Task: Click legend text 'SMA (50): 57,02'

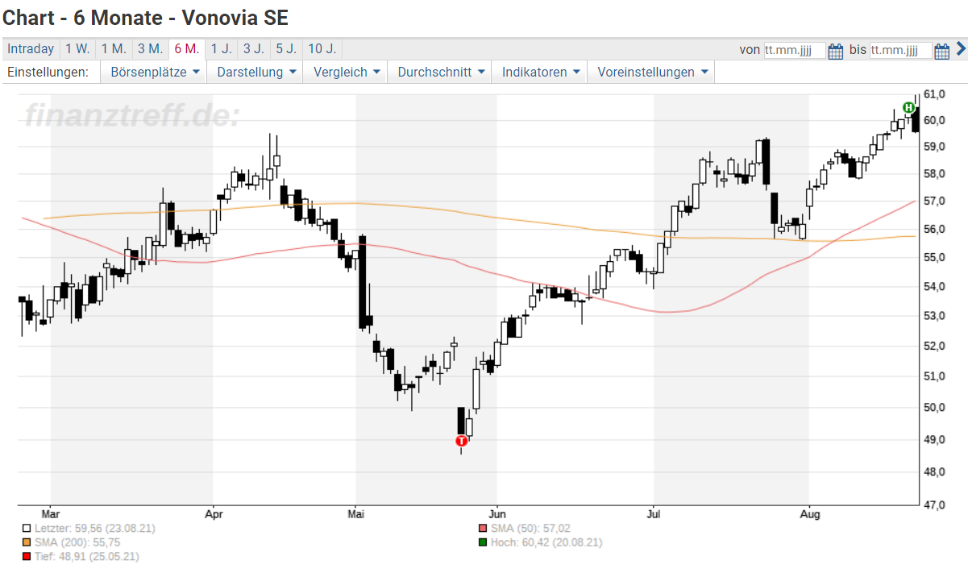Action: pos(530,529)
